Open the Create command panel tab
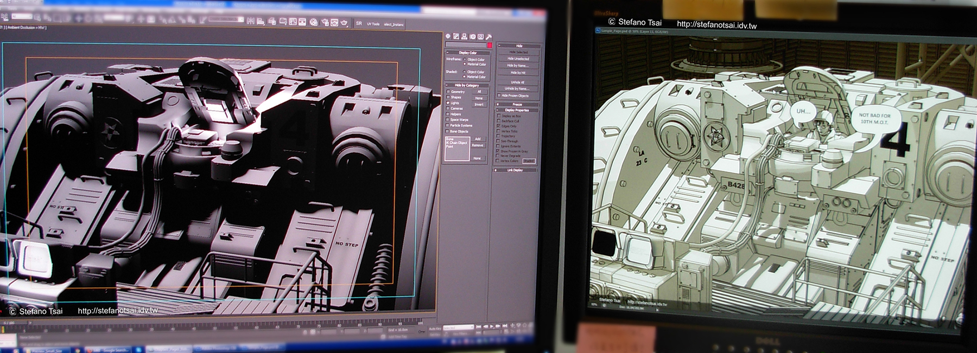 448,36
